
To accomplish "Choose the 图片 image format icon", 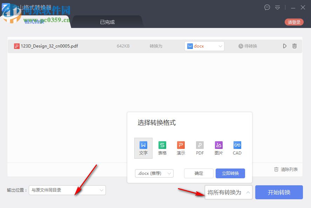I will (x=218, y=148).
